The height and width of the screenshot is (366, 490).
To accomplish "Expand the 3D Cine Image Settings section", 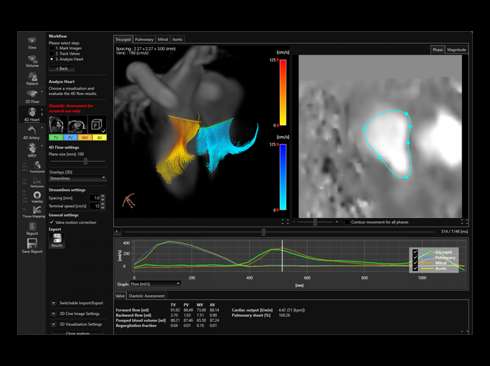I will (x=54, y=313).
